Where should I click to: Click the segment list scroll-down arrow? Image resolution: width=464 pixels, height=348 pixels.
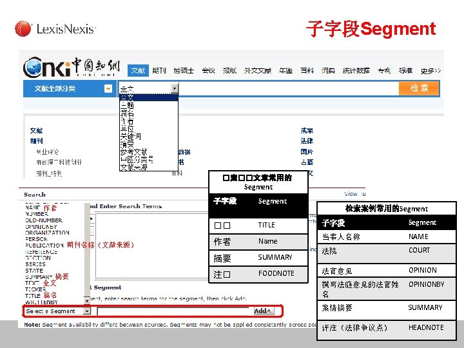(87, 301)
